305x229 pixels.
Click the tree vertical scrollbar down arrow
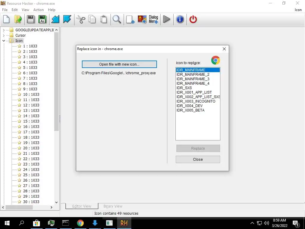(56, 202)
